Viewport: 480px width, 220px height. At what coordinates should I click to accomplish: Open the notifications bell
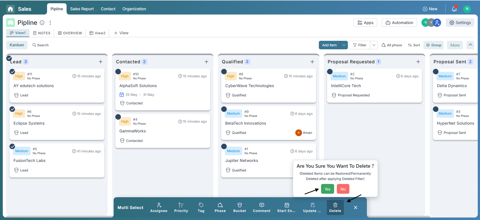point(454,9)
